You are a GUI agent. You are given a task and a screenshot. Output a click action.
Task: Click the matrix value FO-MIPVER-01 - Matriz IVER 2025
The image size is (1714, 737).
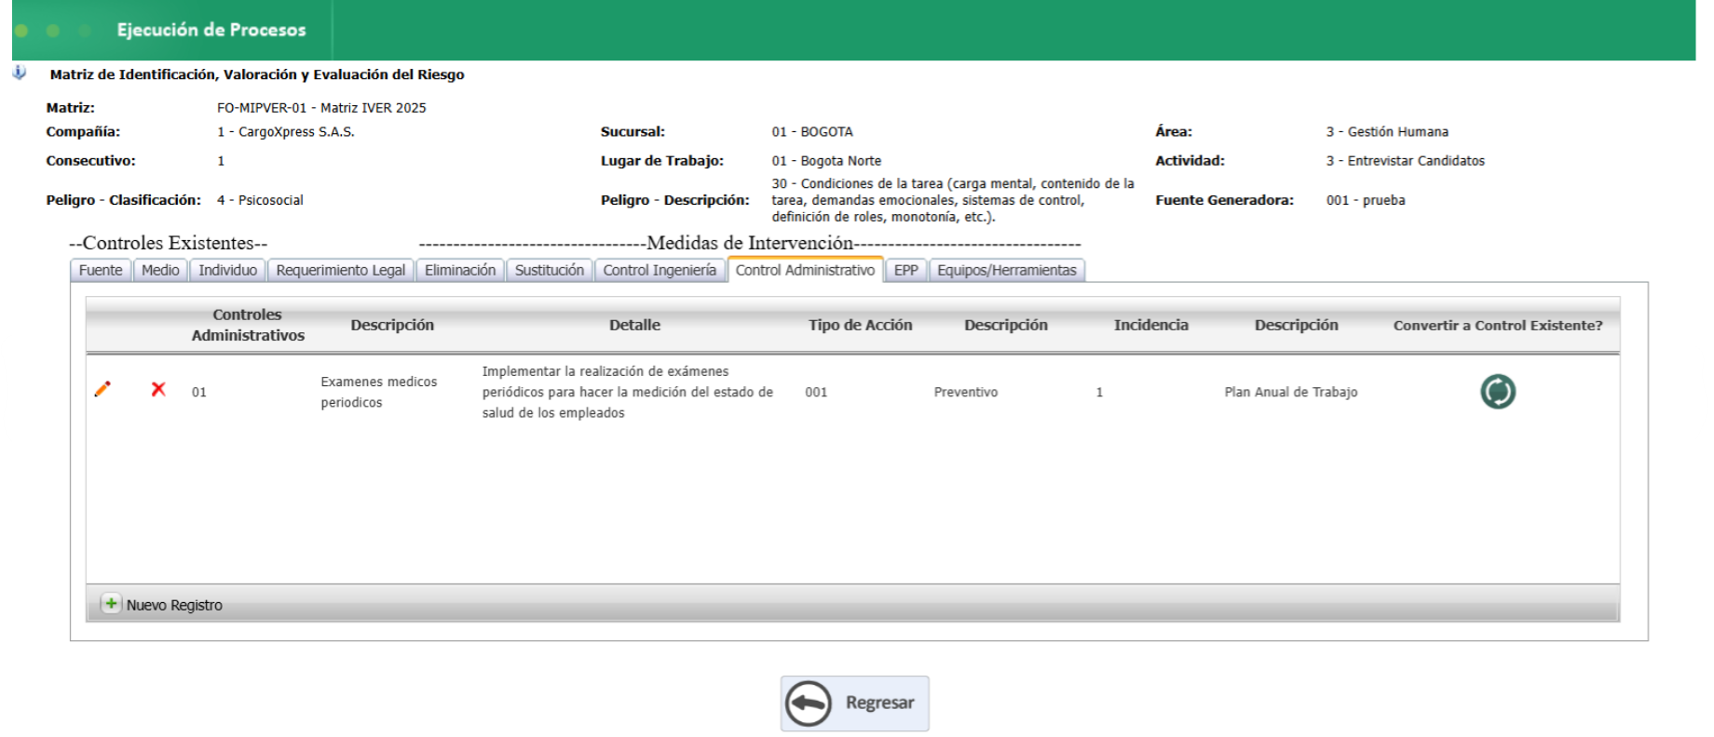321,108
